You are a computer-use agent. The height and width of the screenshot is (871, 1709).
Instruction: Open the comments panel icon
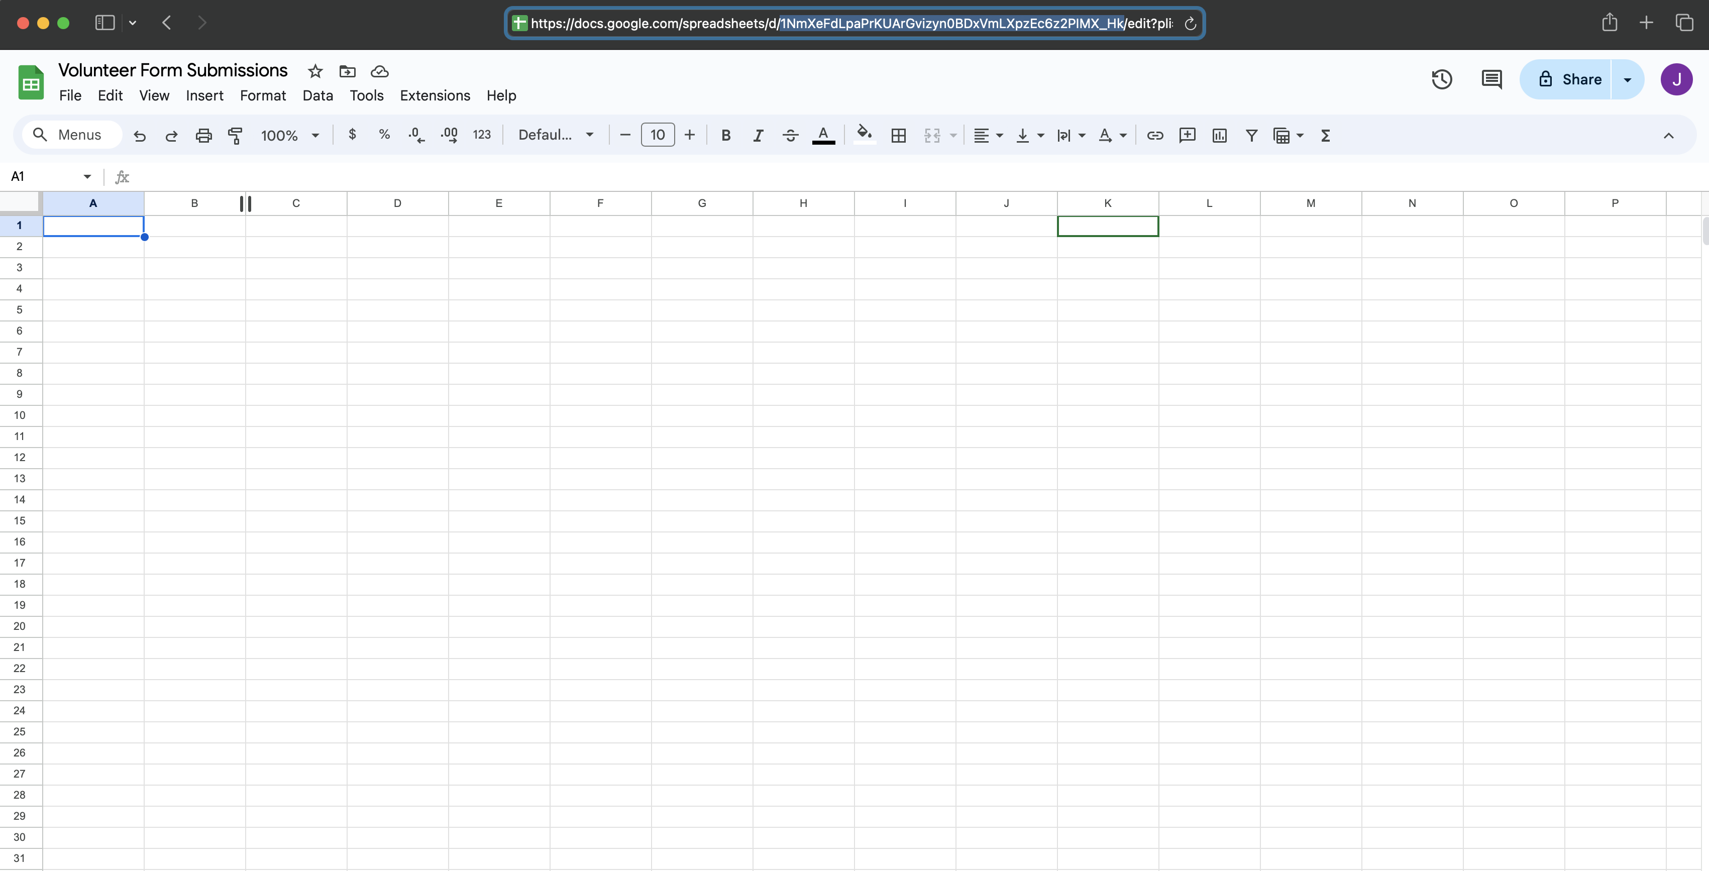click(x=1491, y=79)
